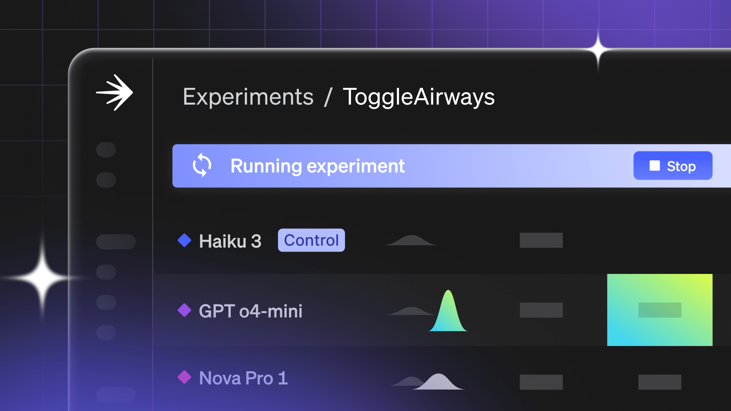The image size is (731, 411).
Task: Click the Nova Pro 1 distribution curve
Action: coord(438,382)
